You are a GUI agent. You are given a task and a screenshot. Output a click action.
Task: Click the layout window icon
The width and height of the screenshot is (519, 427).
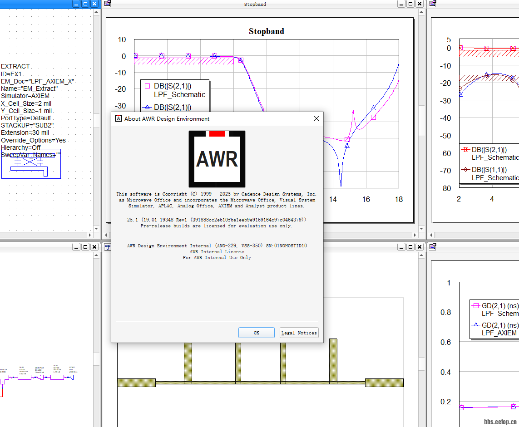click(107, 247)
